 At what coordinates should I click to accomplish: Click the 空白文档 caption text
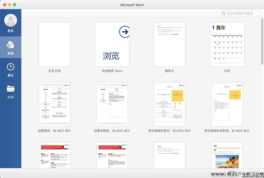(54, 71)
